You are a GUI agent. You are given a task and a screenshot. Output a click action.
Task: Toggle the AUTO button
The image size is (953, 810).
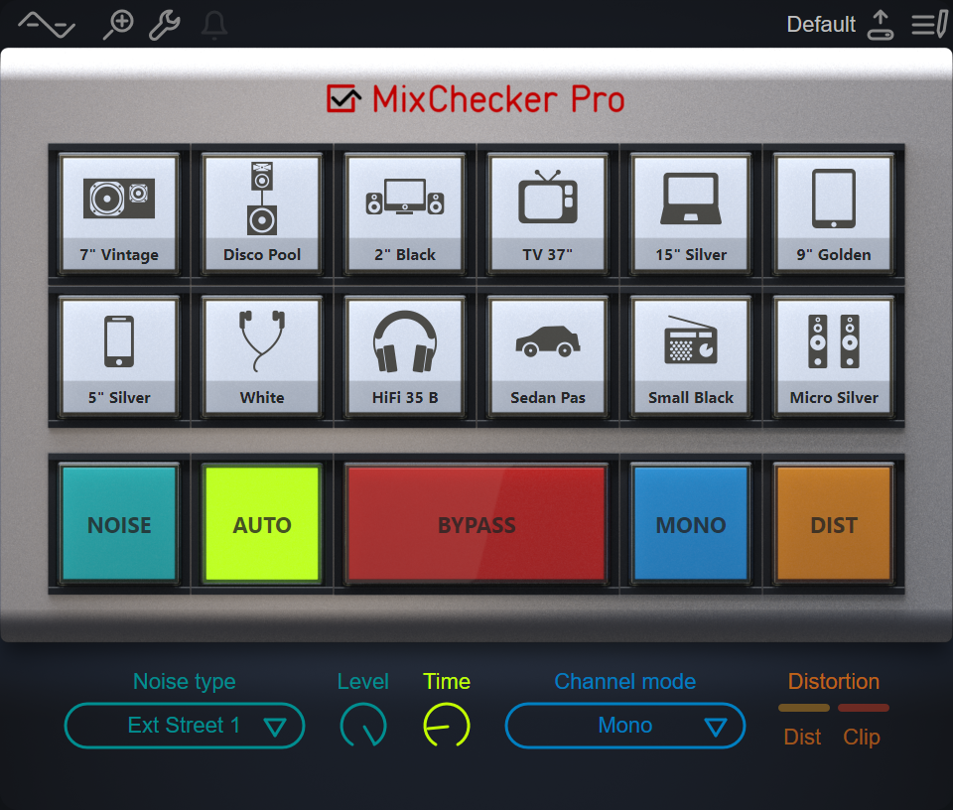coord(262,524)
